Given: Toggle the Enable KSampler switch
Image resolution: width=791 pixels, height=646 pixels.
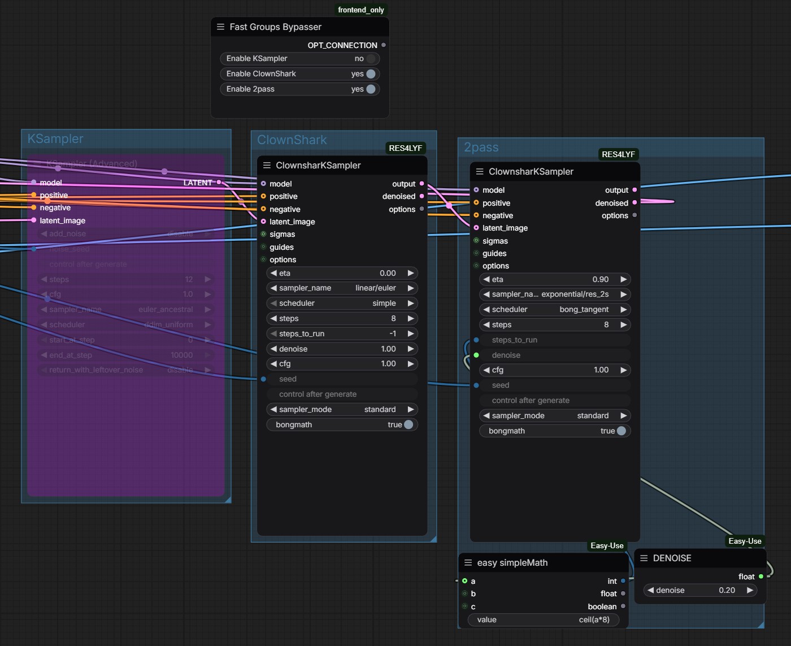Looking at the screenshot, I should click(x=371, y=59).
